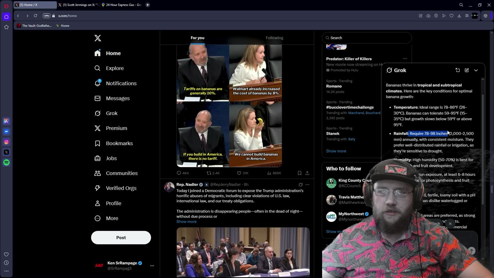The image size is (494, 278).
Task: Toggle the Opera VPN badge
Action: 46,16
